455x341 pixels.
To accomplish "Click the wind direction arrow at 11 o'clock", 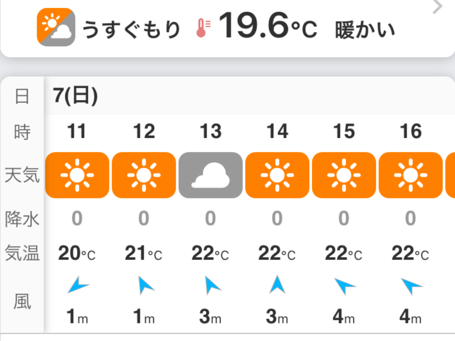I will click(x=77, y=286).
